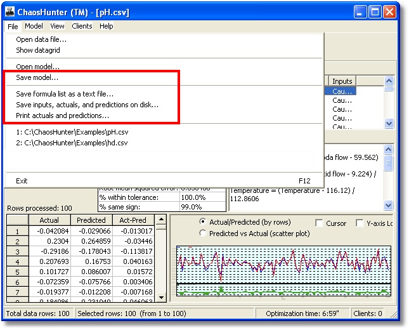Click the Inputs column header

(342, 81)
